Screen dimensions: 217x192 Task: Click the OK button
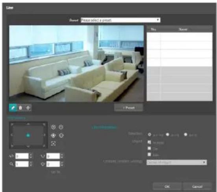click(x=167, y=186)
